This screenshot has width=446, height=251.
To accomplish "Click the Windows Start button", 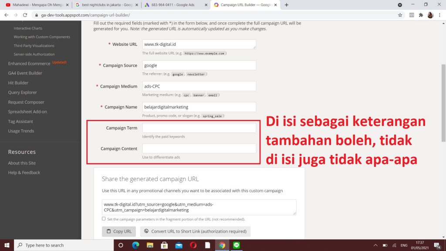I will (x=7, y=245).
